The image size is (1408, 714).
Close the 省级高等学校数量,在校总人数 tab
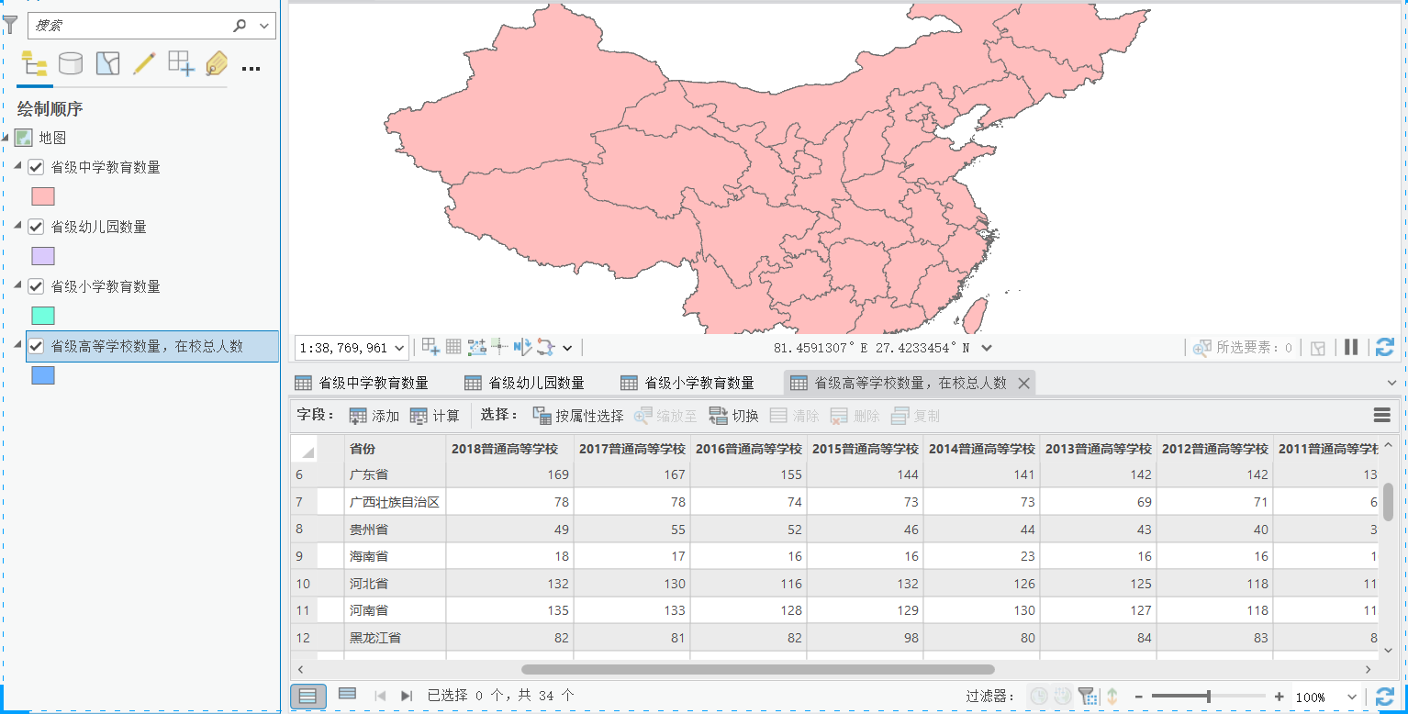1023,384
